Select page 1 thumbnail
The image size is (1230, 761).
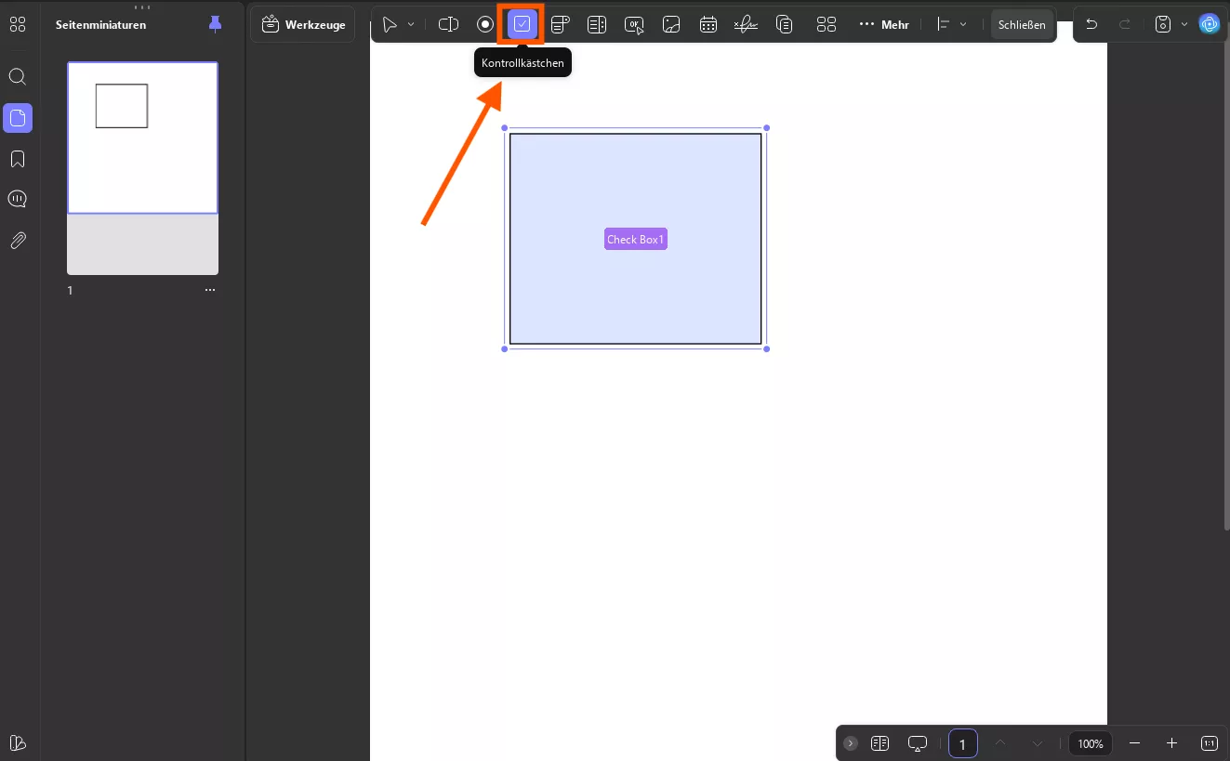click(x=142, y=168)
